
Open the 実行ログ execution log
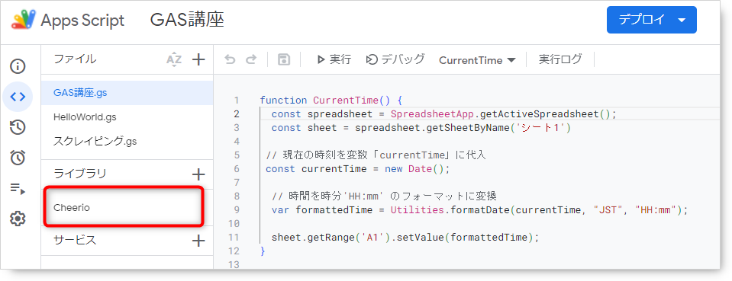click(560, 59)
